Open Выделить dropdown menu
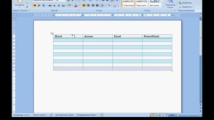This screenshot has height=120, width=214. 186,7
